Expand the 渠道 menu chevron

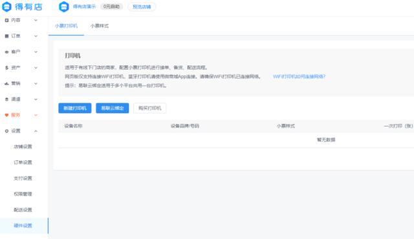tap(36, 99)
